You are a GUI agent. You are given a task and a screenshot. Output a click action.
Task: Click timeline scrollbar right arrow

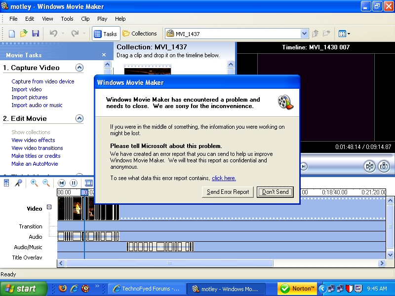(382, 263)
